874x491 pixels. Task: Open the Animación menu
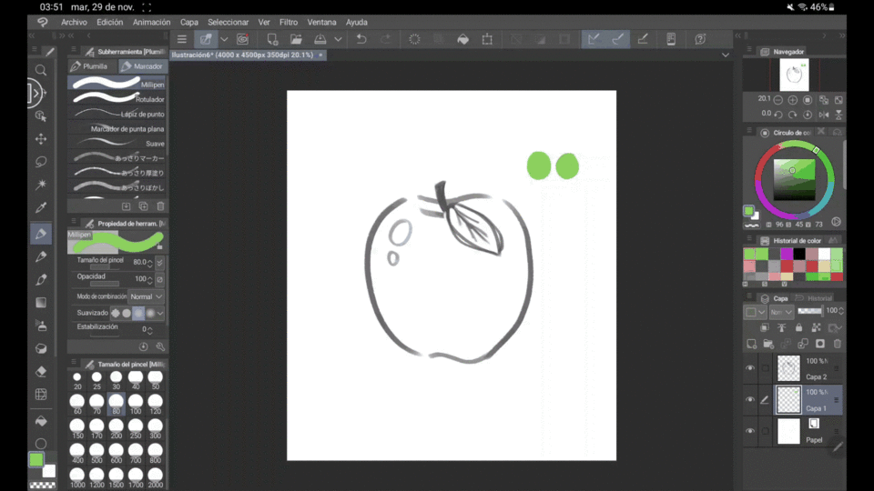(x=152, y=22)
